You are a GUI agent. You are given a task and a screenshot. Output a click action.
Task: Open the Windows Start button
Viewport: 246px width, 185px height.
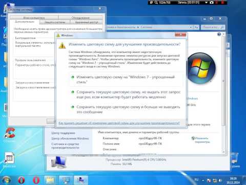click(7, 180)
